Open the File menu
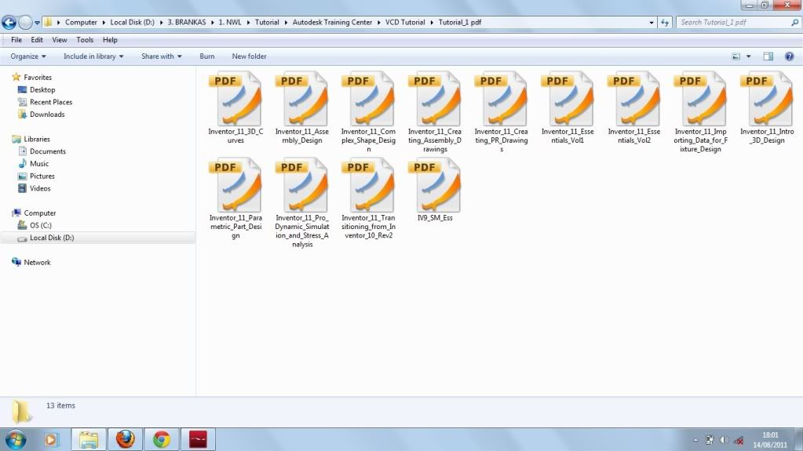803x451 pixels. pos(16,40)
